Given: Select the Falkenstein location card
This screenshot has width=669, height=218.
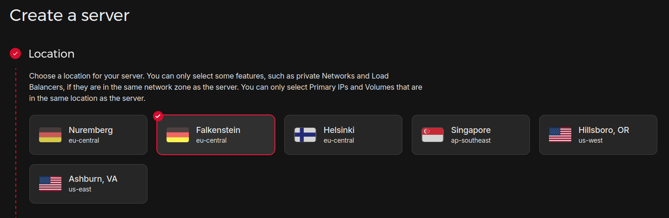Looking at the screenshot, I should [x=216, y=135].
